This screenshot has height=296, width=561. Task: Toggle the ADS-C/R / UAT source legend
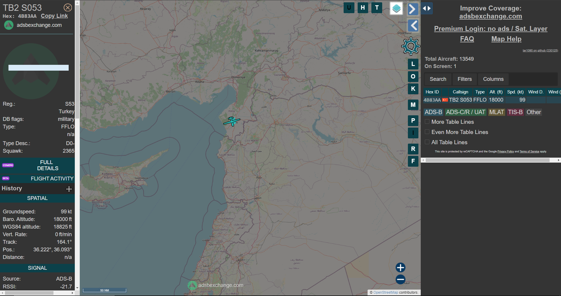(465, 112)
